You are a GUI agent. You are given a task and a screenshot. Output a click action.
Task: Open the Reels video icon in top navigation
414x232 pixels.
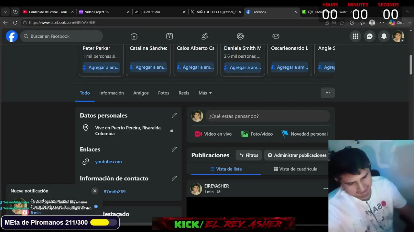(x=169, y=36)
